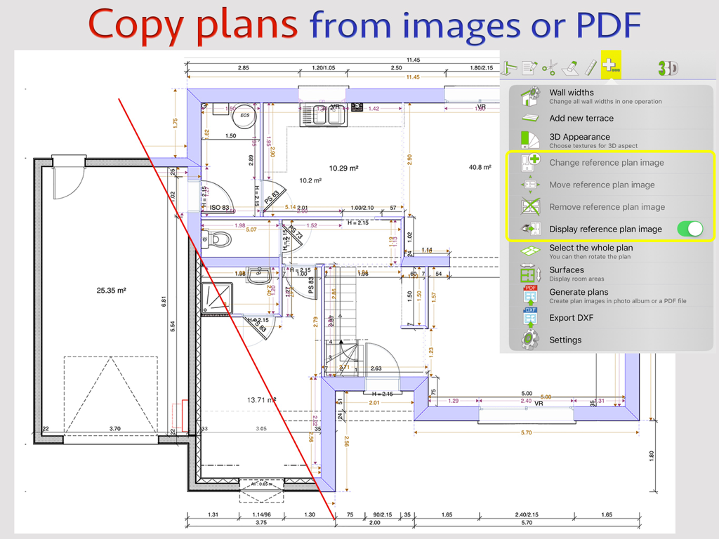The image size is (719, 539).
Task: Open Settings via the gear icon
Action: pyautogui.click(x=530, y=340)
